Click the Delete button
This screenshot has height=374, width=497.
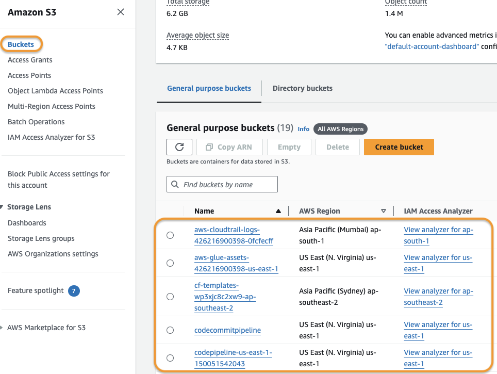click(x=338, y=147)
